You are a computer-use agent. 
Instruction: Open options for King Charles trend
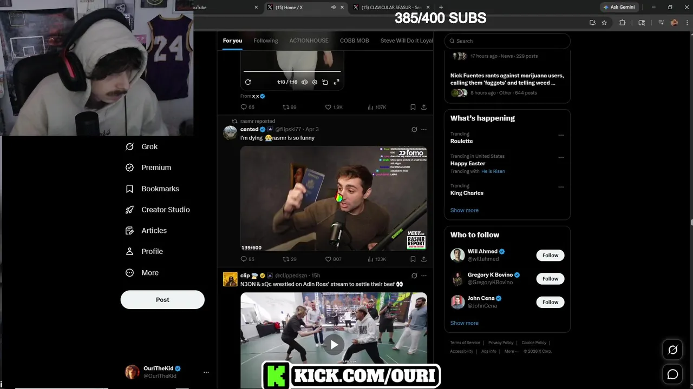tap(561, 187)
